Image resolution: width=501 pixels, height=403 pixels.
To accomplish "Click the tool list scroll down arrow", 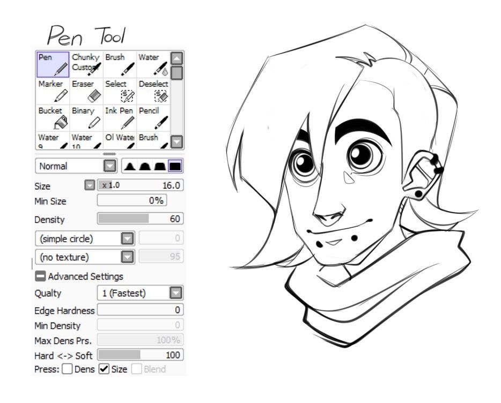I will pos(176,142).
